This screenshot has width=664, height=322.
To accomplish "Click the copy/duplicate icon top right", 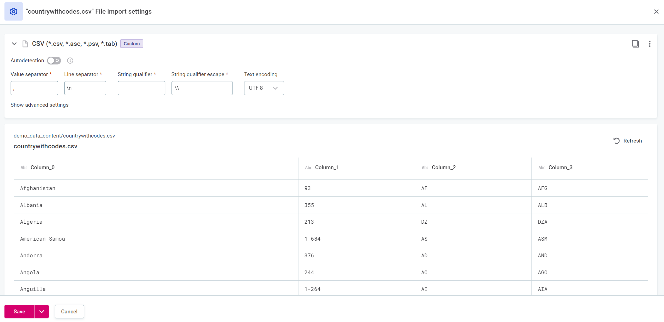I will click(x=635, y=44).
